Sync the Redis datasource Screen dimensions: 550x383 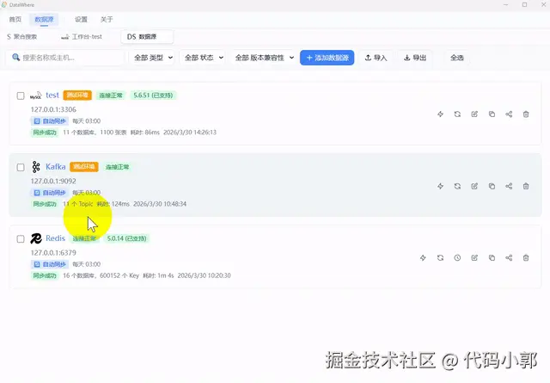(440, 258)
